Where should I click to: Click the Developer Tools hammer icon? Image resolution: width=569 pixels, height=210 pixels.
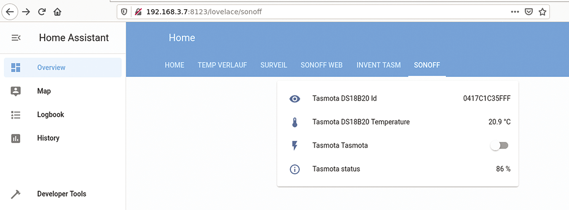coord(16,194)
